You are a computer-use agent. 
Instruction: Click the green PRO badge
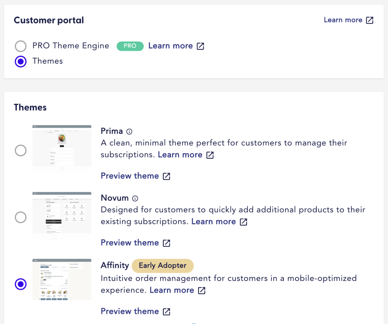click(130, 46)
